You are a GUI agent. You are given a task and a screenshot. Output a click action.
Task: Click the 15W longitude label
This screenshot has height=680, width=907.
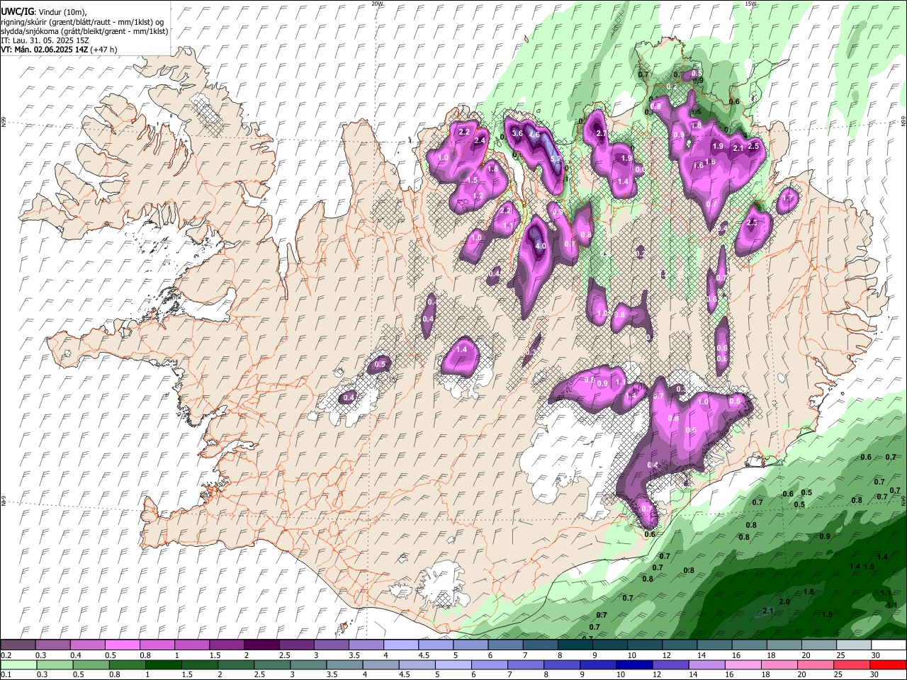[751, 4]
